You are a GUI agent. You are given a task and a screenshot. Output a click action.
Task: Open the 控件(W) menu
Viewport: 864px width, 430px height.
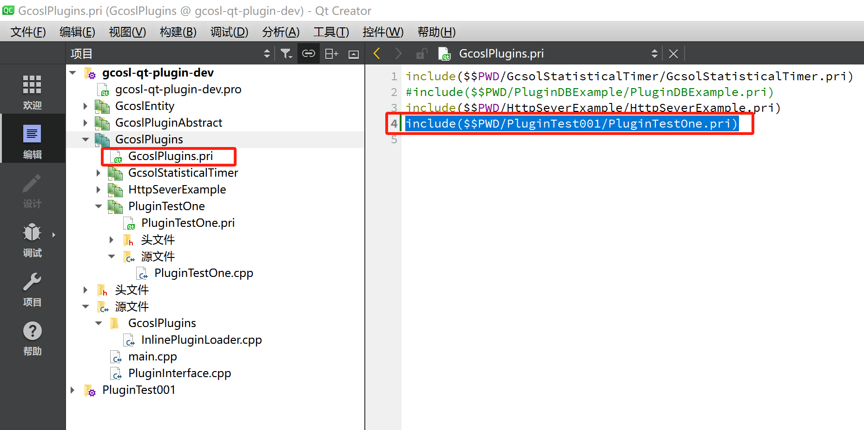pyautogui.click(x=383, y=32)
